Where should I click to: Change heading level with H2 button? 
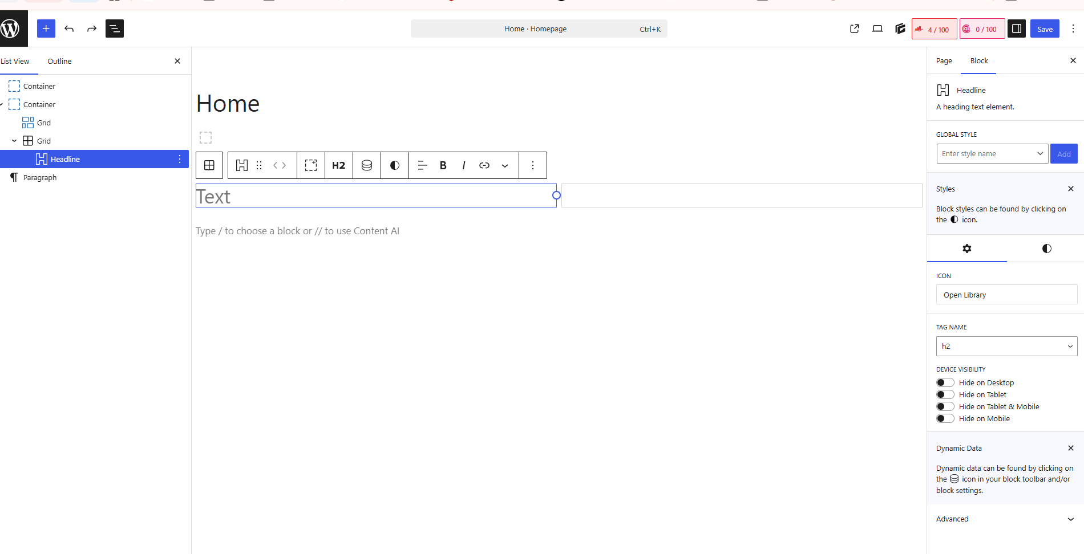coord(339,165)
